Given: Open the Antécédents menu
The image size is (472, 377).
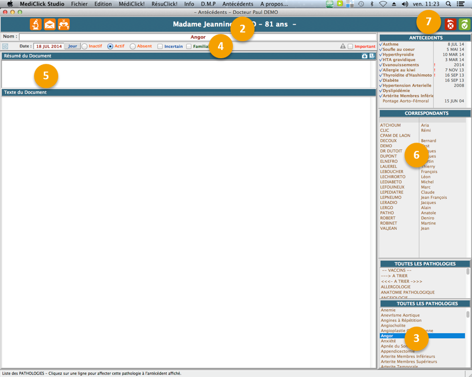Looking at the screenshot, I should tap(238, 4).
